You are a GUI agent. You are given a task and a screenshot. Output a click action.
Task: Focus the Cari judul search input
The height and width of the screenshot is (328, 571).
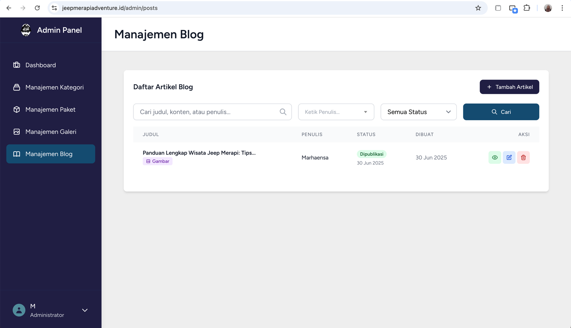pos(207,112)
